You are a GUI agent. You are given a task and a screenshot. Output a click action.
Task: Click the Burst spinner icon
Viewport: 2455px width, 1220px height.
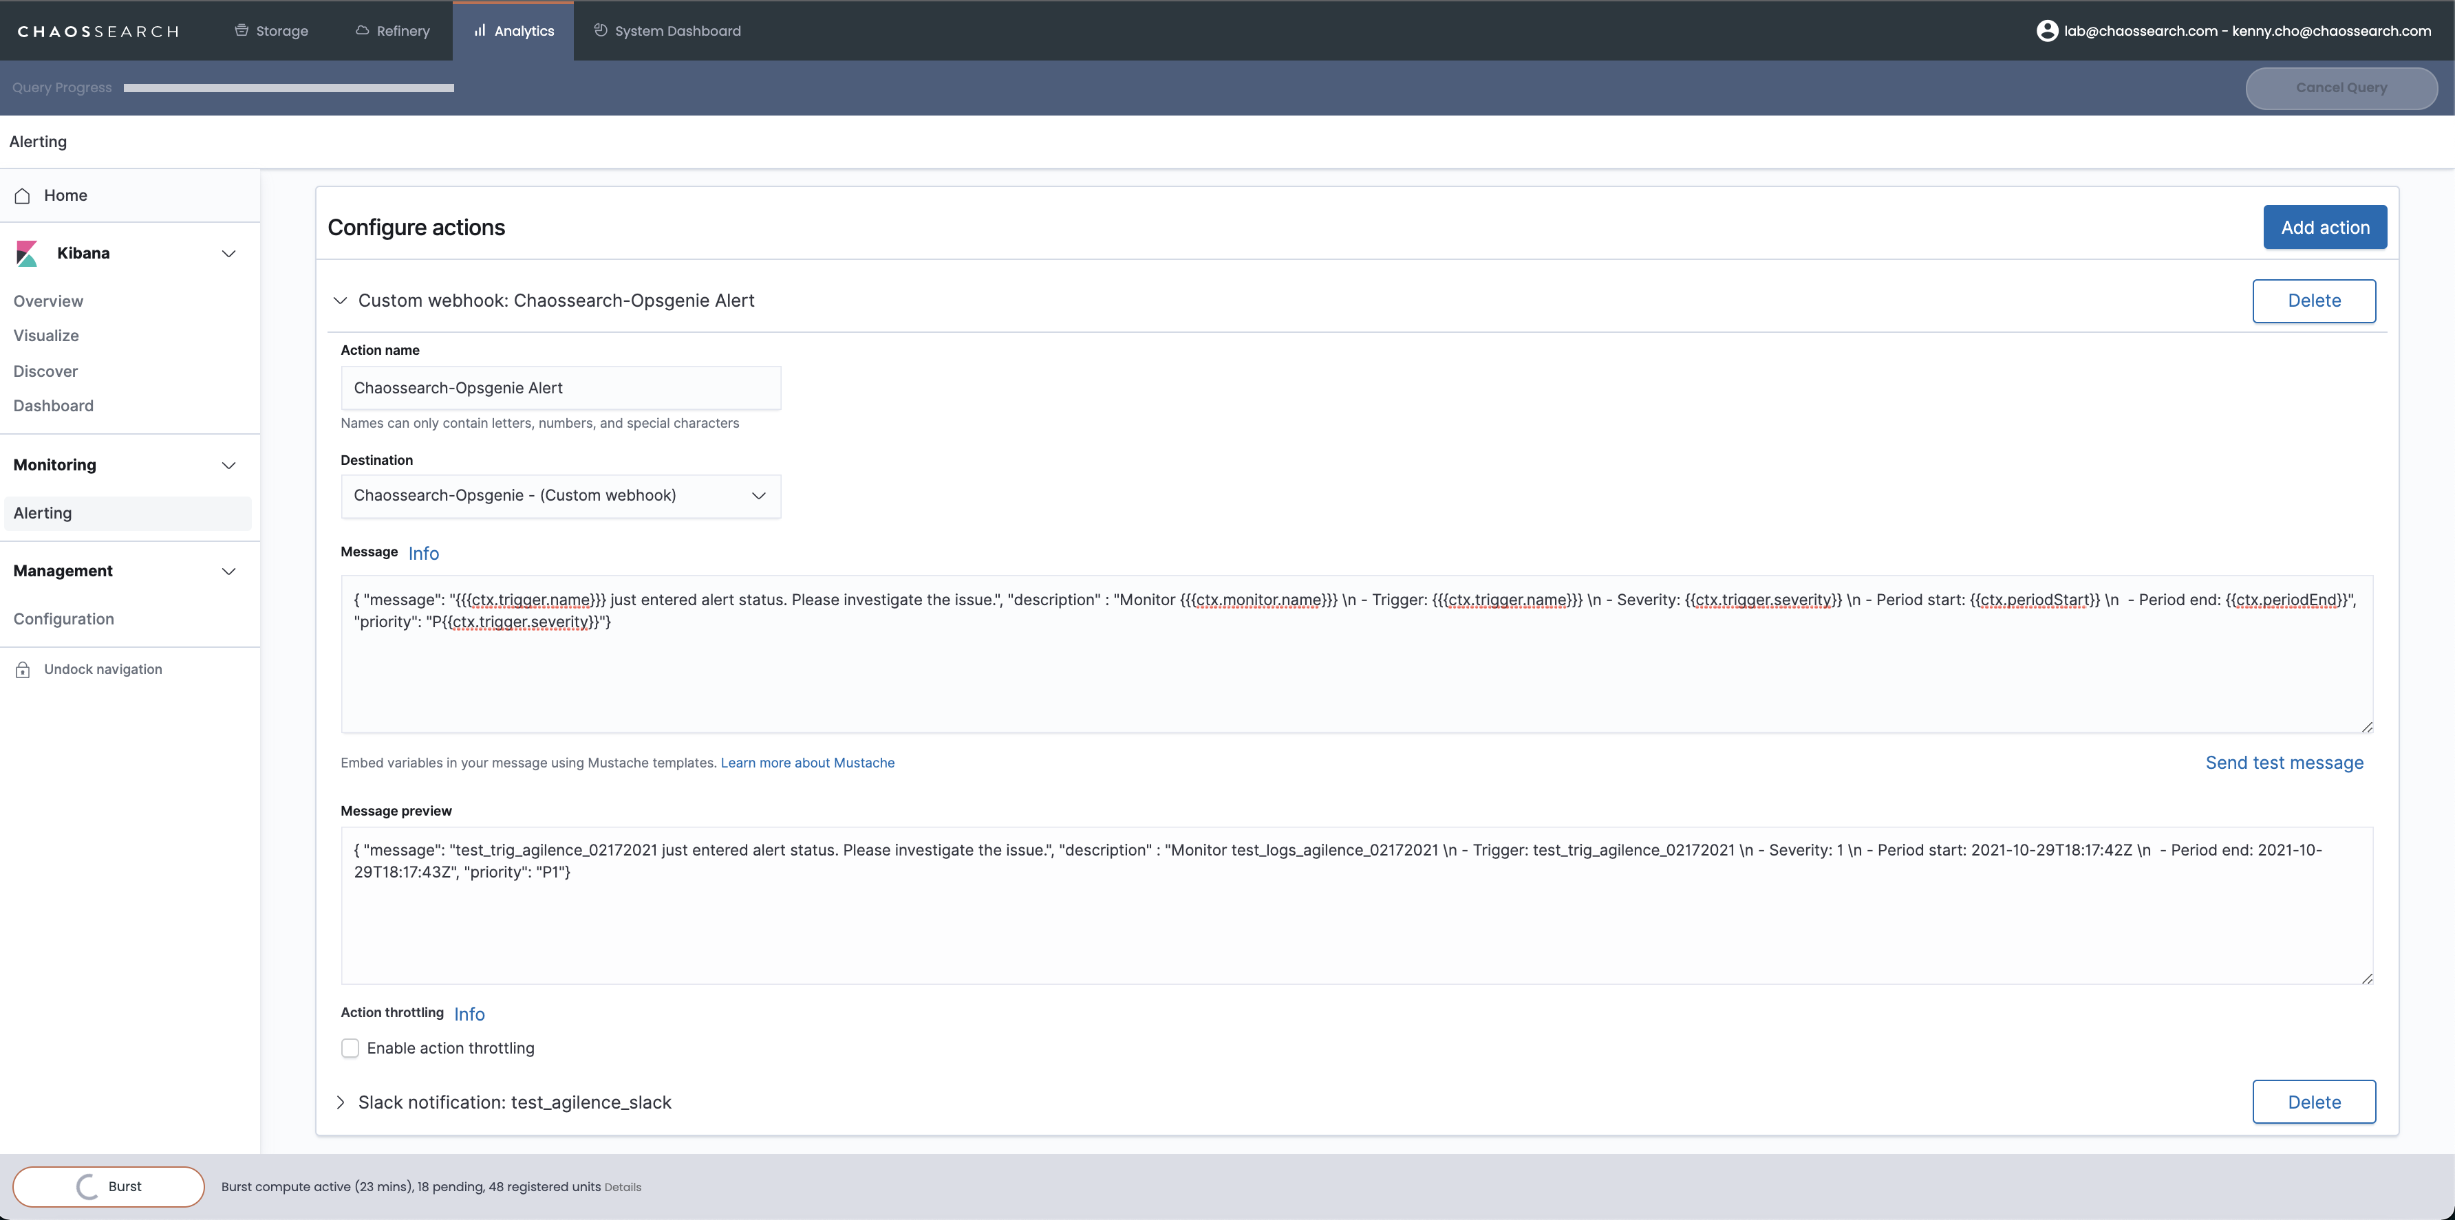pos(87,1187)
